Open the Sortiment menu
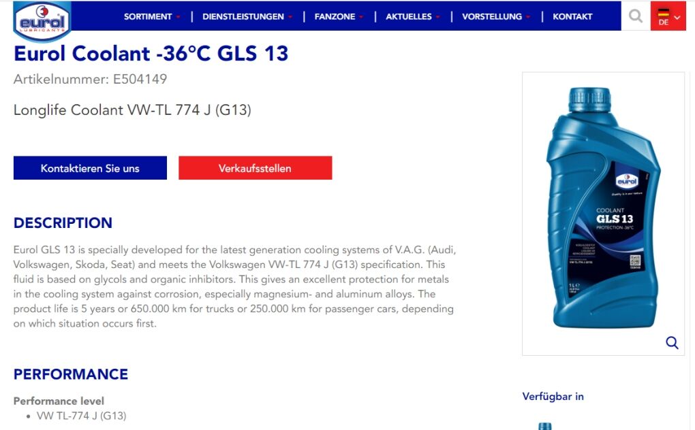The height and width of the screenshot is (430, 695). click(x=148, y=16)
